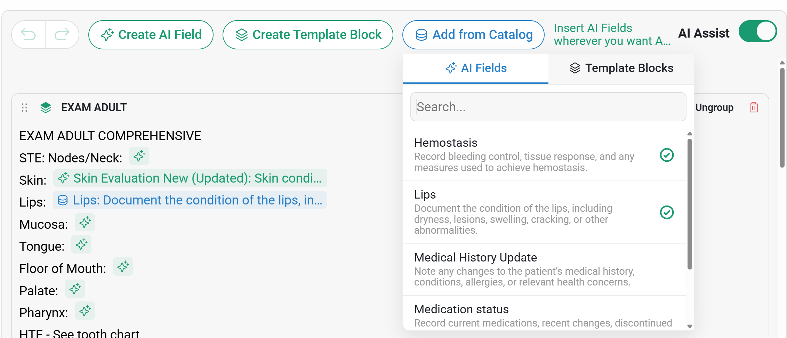Click the AI sparkle field for Floor of Mouth
787x338 pixels.
click(x=123, y=266)
